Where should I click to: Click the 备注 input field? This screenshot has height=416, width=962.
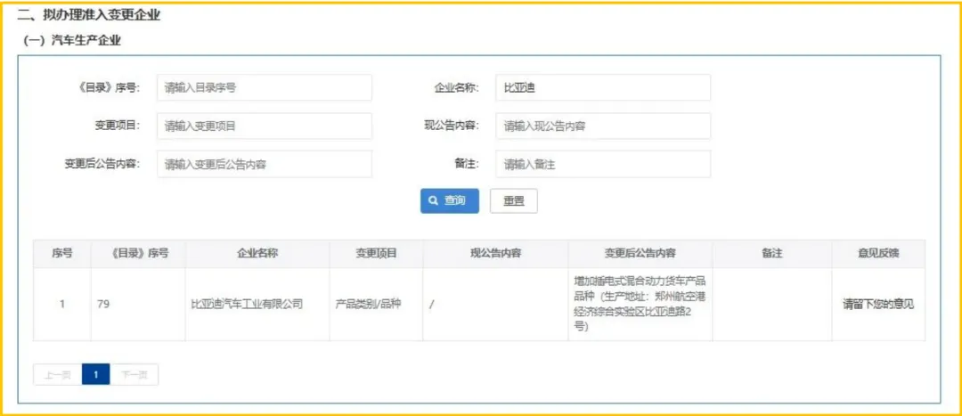pos(603,164)
